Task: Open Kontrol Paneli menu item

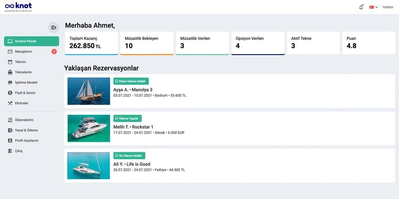Action: [x=31, y=41]
